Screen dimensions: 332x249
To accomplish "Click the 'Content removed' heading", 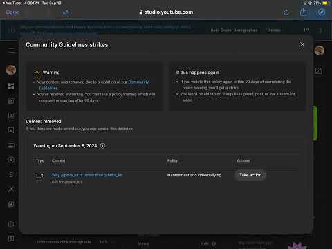I will tap(44, 121).
